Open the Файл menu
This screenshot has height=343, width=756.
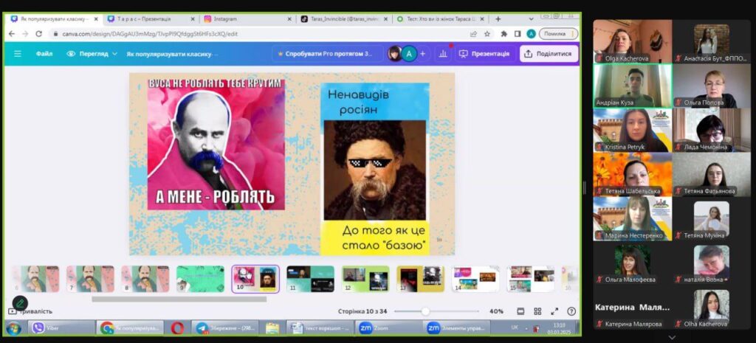44,54
